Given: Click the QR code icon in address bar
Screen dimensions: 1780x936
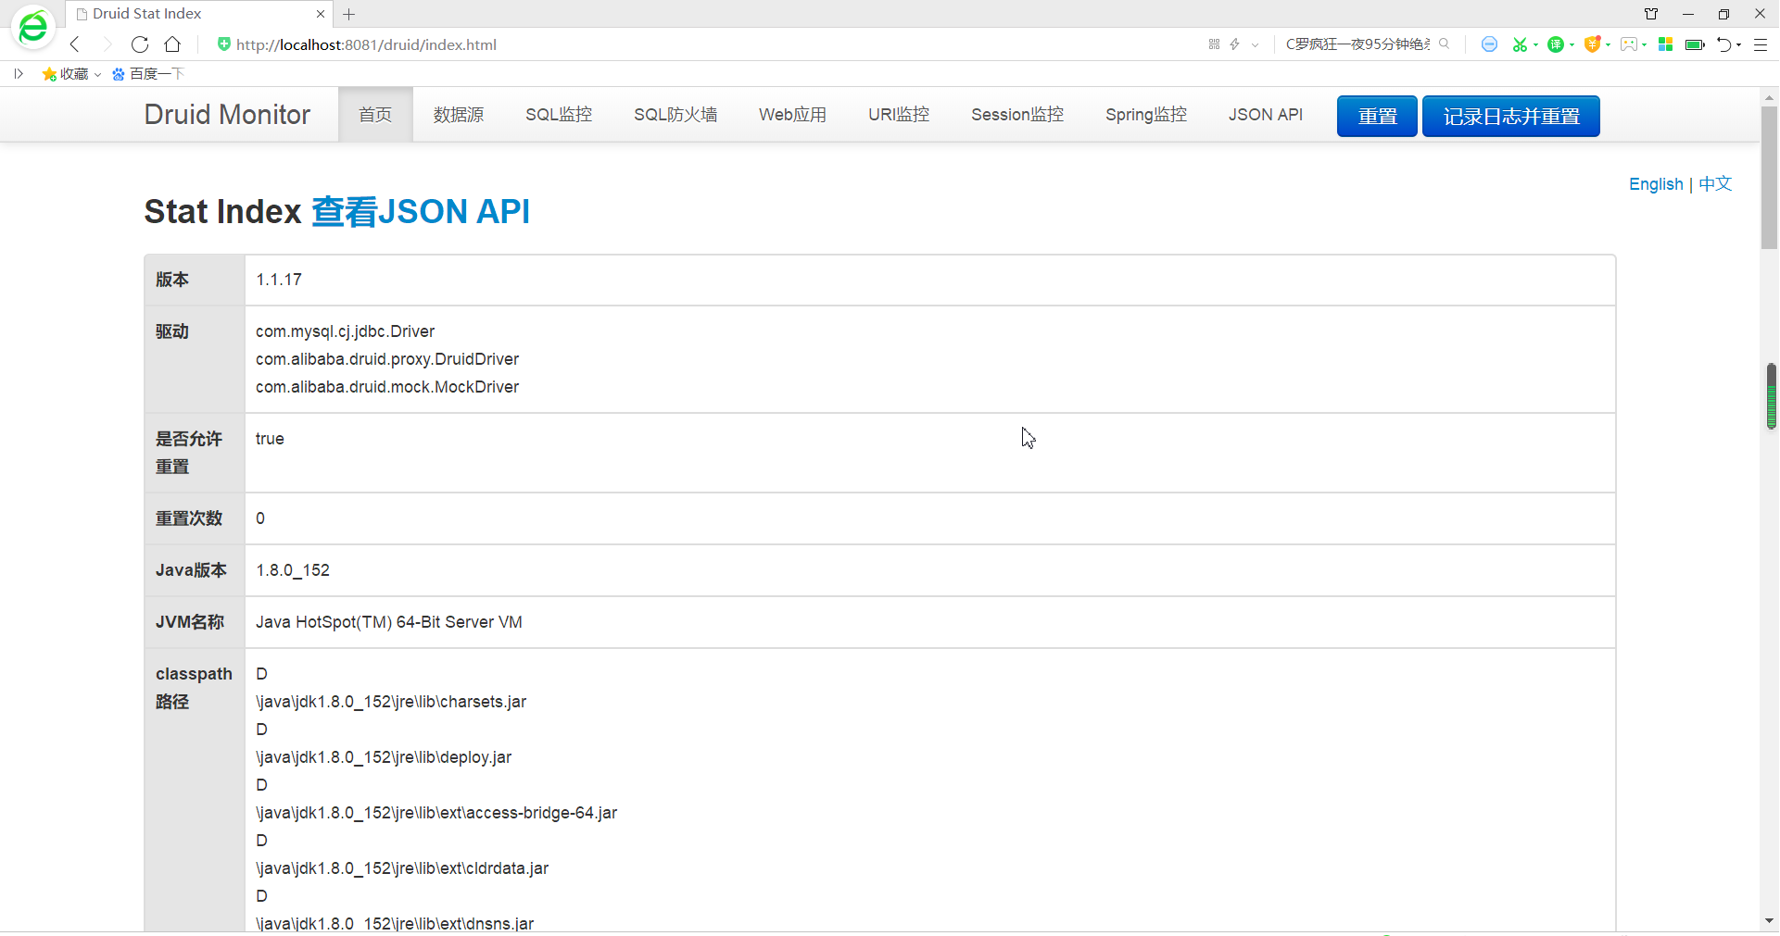Looking at the screenshot, I should pos(1214,44).
